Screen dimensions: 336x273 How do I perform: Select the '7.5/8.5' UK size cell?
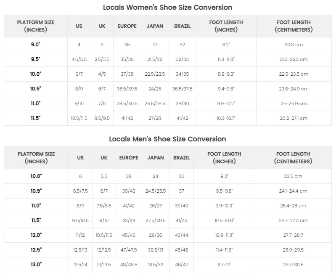point(104,206)
